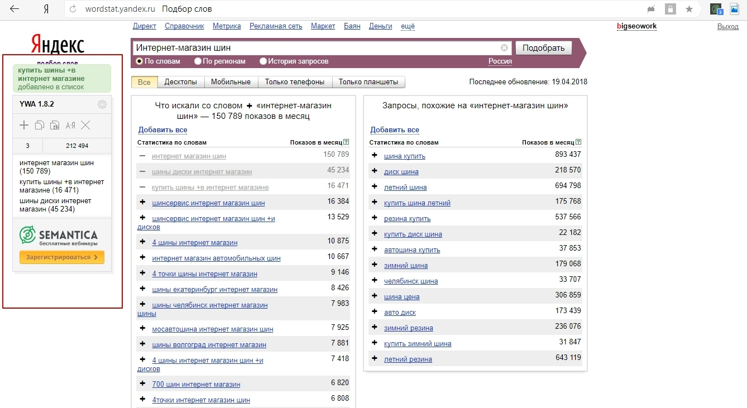Open 'челябинск шина' query link
Viewport: 747px width, 408px height.
(411, 281)
